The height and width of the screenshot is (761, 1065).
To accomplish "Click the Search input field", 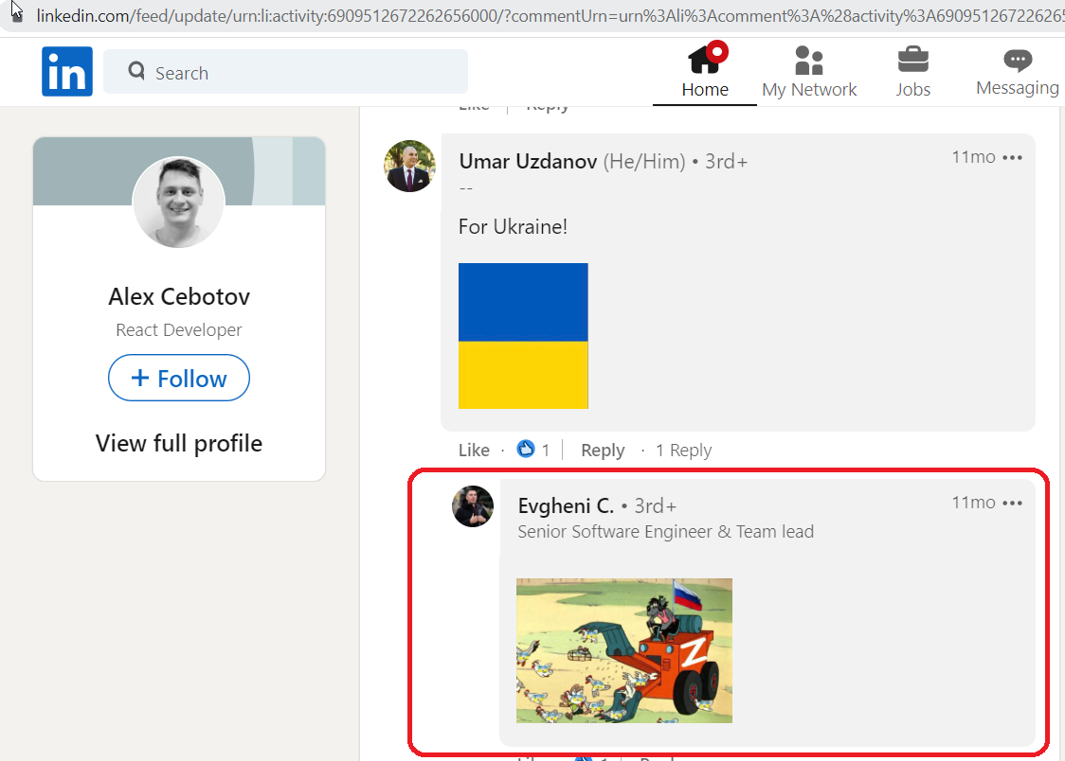I will click(x=285, y=71).
